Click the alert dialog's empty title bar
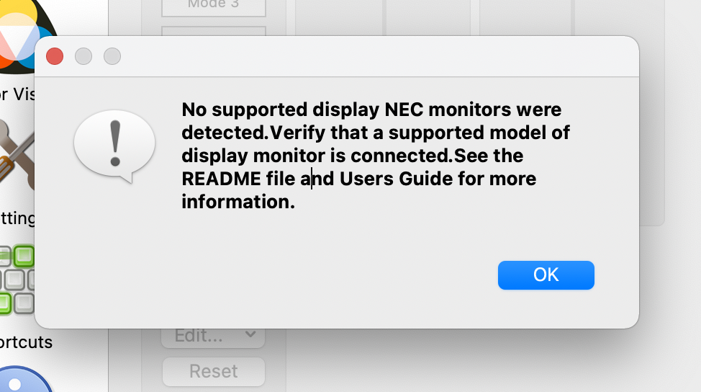This screenshot has height=392, width=701. click(x=360, y=56)
